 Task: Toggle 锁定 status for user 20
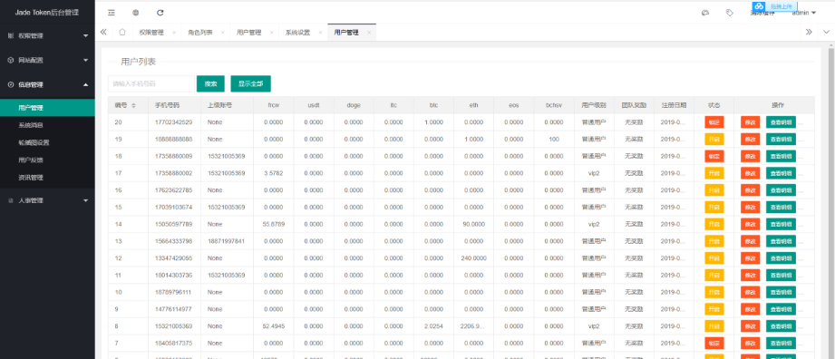(x=714, y=122)
